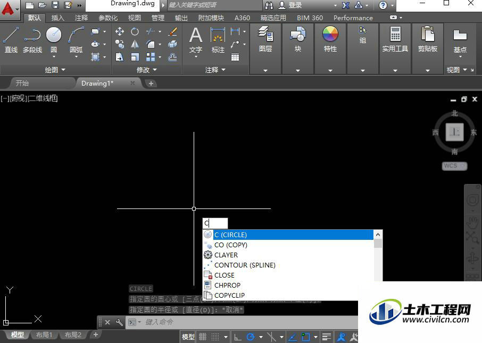Click the Explode tool icon
482x343 pixels.
click(173, 44)
